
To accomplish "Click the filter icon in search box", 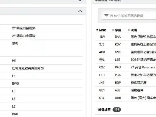I will pyautogui.click(x=106, y=16).
